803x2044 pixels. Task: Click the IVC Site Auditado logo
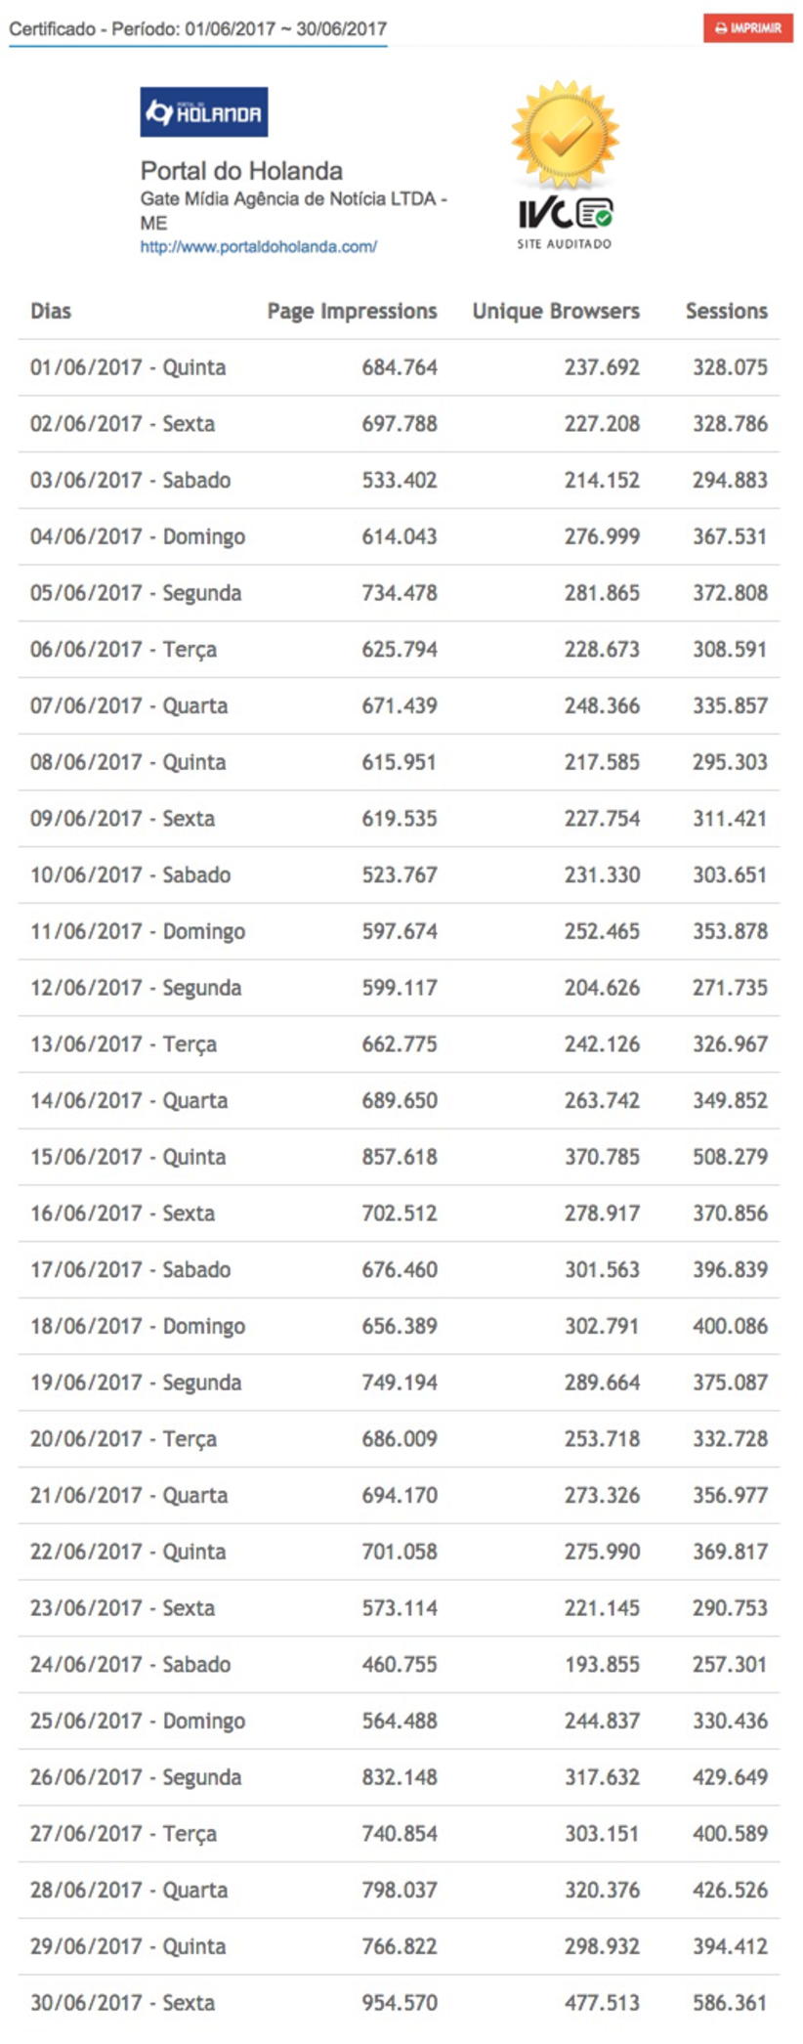click(x=565, y=222)
